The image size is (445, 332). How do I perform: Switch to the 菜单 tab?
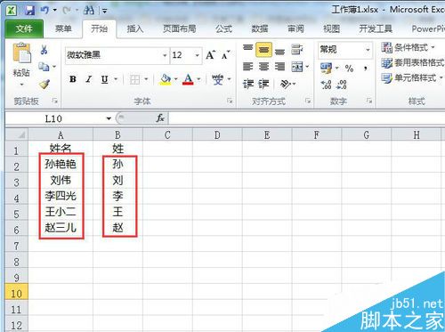(63, 28)
